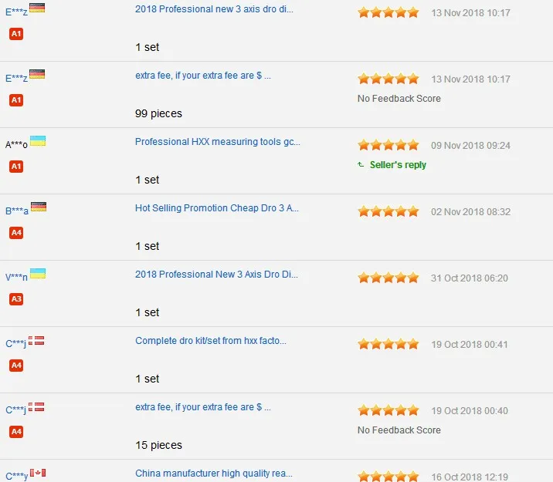Open extra fee link with 99 pieces
553x482 pixels.
pyautogui.click(x=203, y=76)
